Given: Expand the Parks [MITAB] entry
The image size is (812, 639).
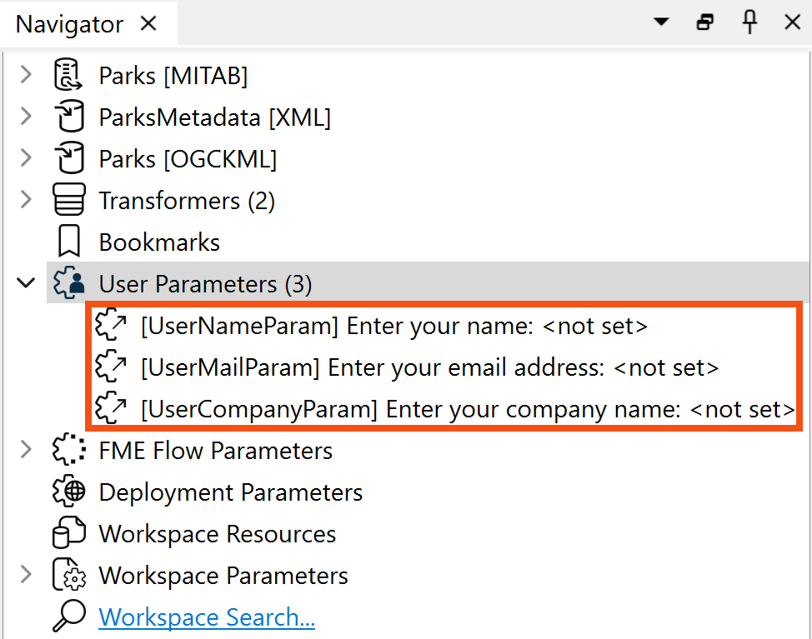Looking at the screenshot, I should (x=25, y=74).
